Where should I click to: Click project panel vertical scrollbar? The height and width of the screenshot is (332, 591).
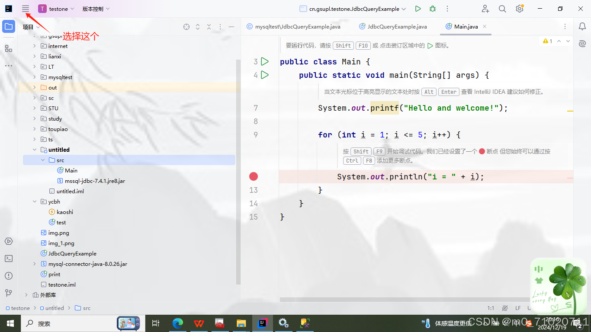tap(238, 171)
